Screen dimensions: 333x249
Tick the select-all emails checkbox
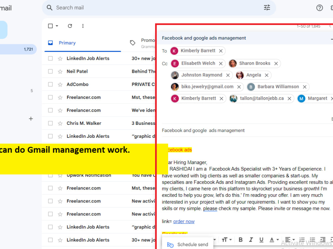50,26
